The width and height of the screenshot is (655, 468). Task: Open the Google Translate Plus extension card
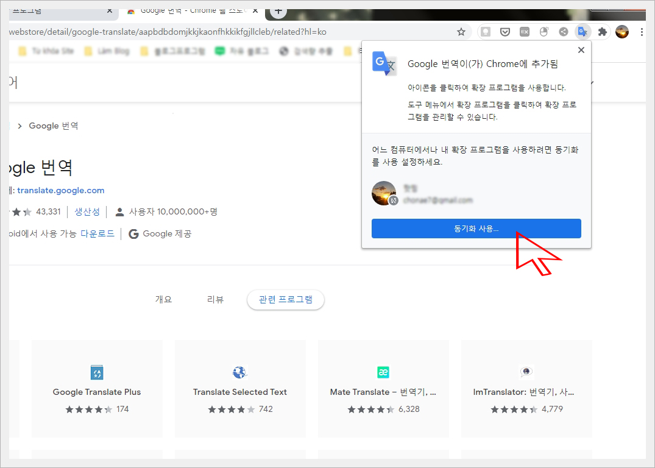point(97,389)
